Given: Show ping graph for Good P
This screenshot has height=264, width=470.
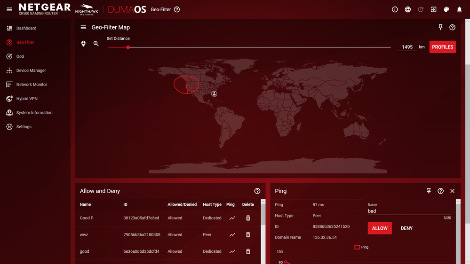Looking at the screenshot, I should (232, 218).
